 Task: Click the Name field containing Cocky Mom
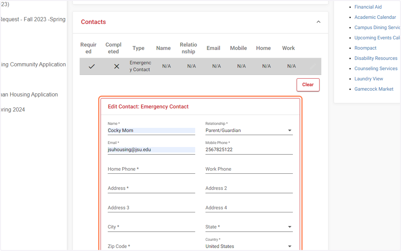(x=151, y=131)
